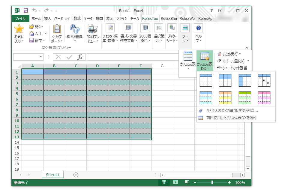Switch to Normal view in status bar
The width and height of the screenshot is (288, 192).
coord(164,182)
